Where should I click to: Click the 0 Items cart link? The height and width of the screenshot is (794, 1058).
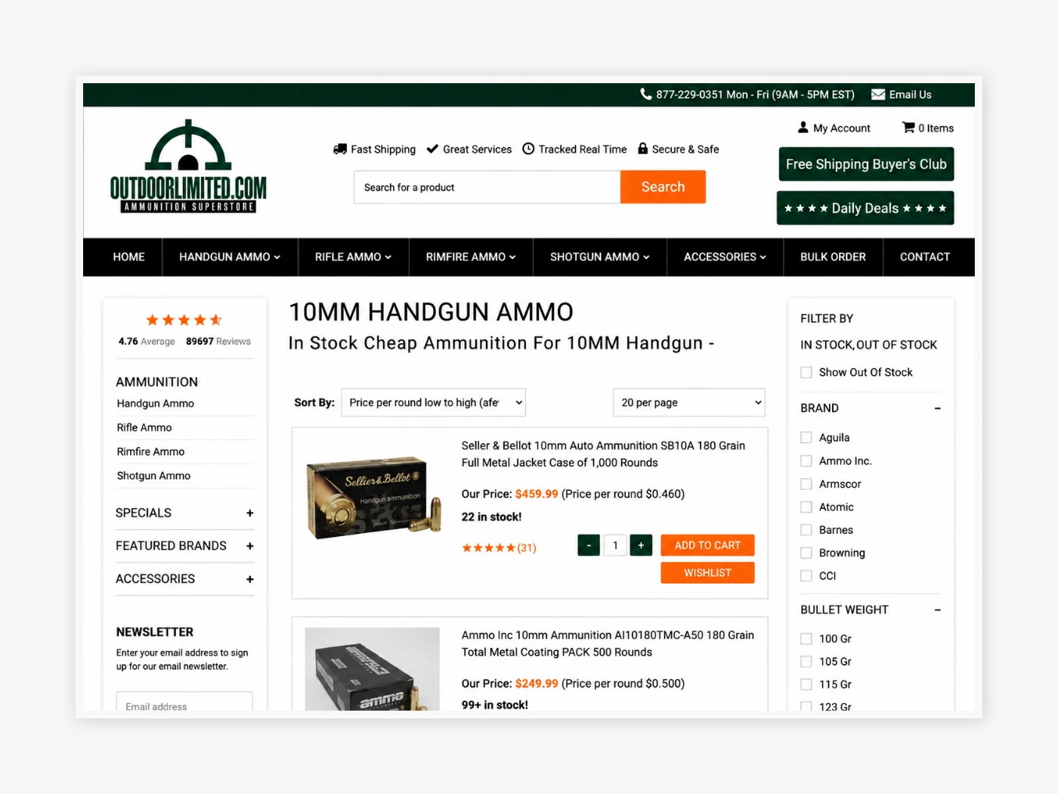[x=936, y=129]
